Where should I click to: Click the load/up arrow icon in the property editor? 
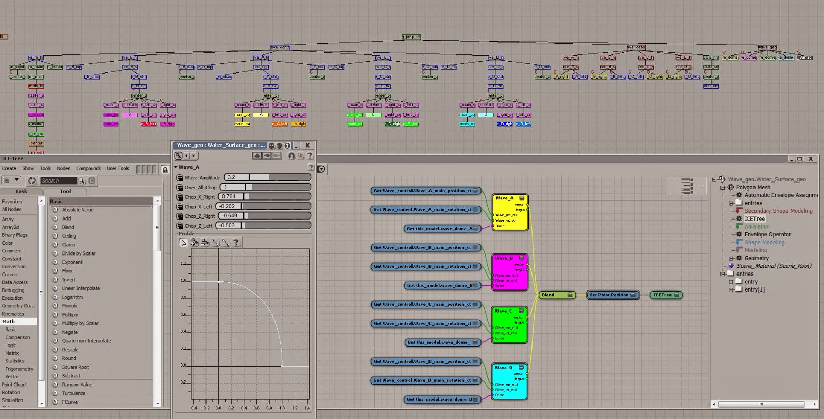click(x=257, y=156)
